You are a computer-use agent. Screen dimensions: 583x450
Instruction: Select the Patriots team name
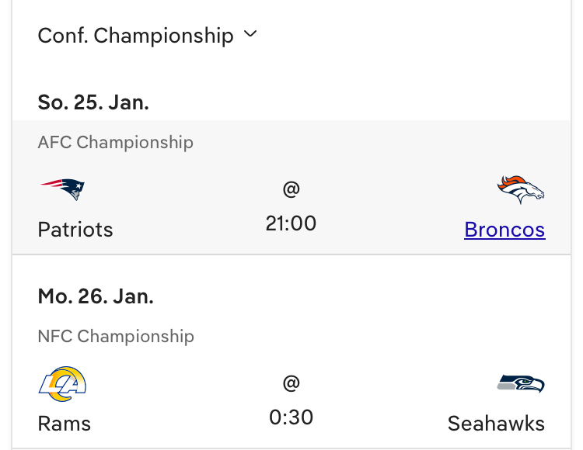point(75,230)
